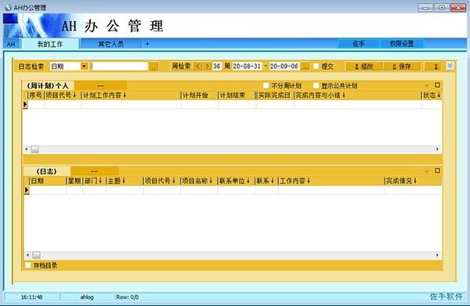
Task: Maximize the 日志 panel square icon
Action: pyautogui.click(x=437, y=171)
